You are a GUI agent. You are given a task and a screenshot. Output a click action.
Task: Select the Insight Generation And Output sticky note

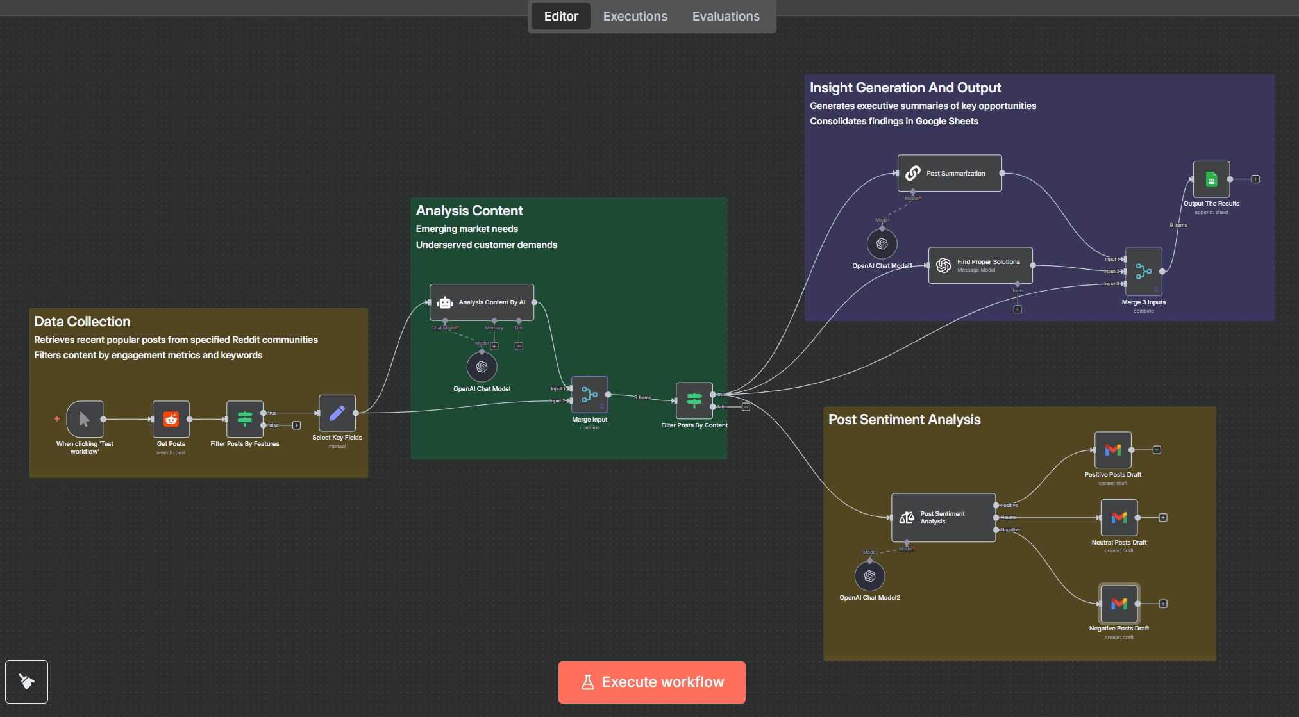click(905, 88)
